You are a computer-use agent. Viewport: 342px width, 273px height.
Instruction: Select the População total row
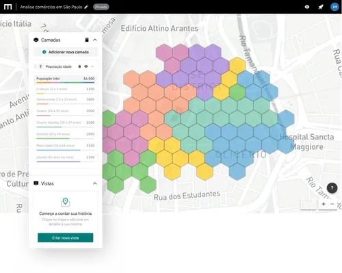pos(65,79)
